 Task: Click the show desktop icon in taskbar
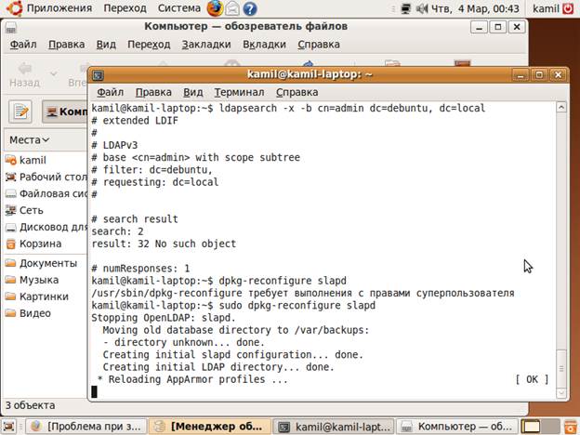pyautogui.click(x=11, y=427)
